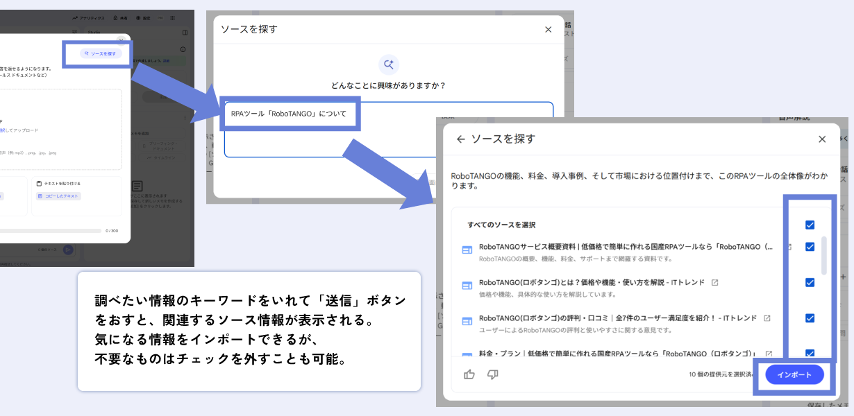Open 設定 settings in the left window header

coord(142,18)
